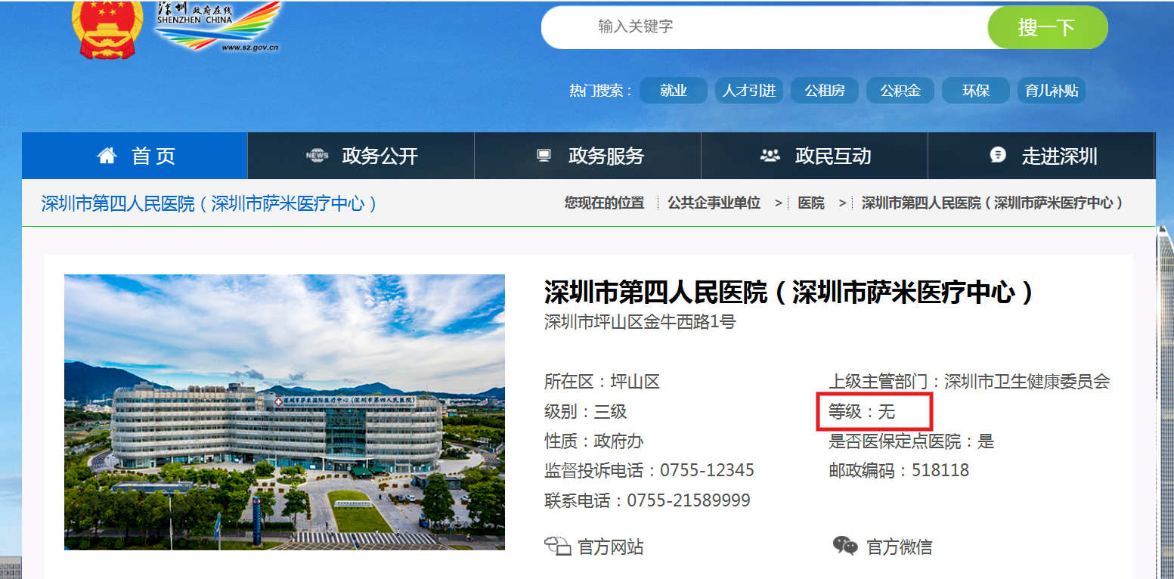Choose hot search tag 公积金
Screen dimensions: 1174x579
pyautogui.click(x=900, y=91)
